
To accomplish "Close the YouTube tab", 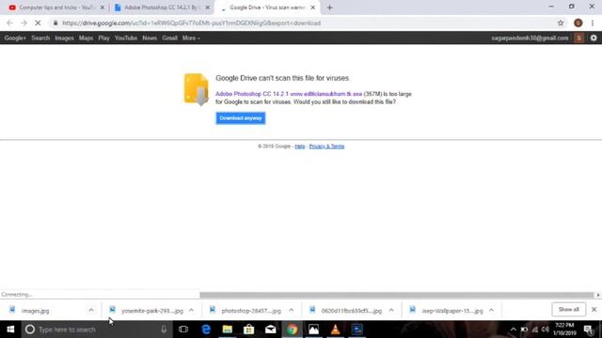I will point(103,8).
